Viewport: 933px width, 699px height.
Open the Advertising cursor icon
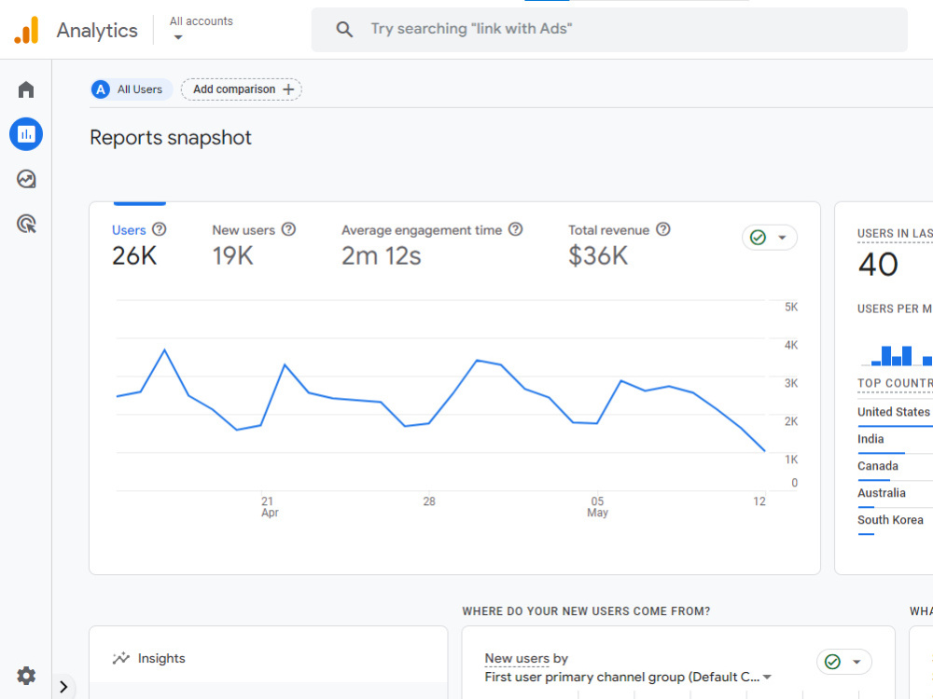click(26, 224)
